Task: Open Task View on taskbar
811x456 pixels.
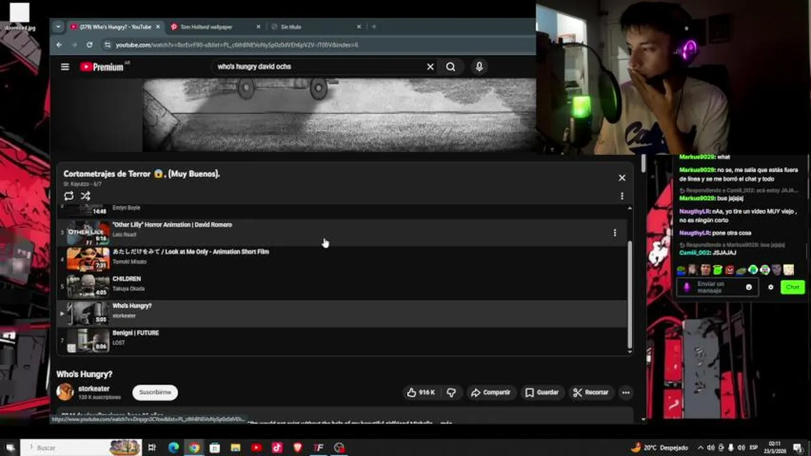Action: (x=152, y=448)
